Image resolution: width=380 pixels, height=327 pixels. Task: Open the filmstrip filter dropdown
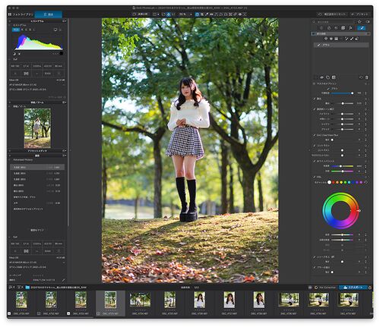point(20,288)
